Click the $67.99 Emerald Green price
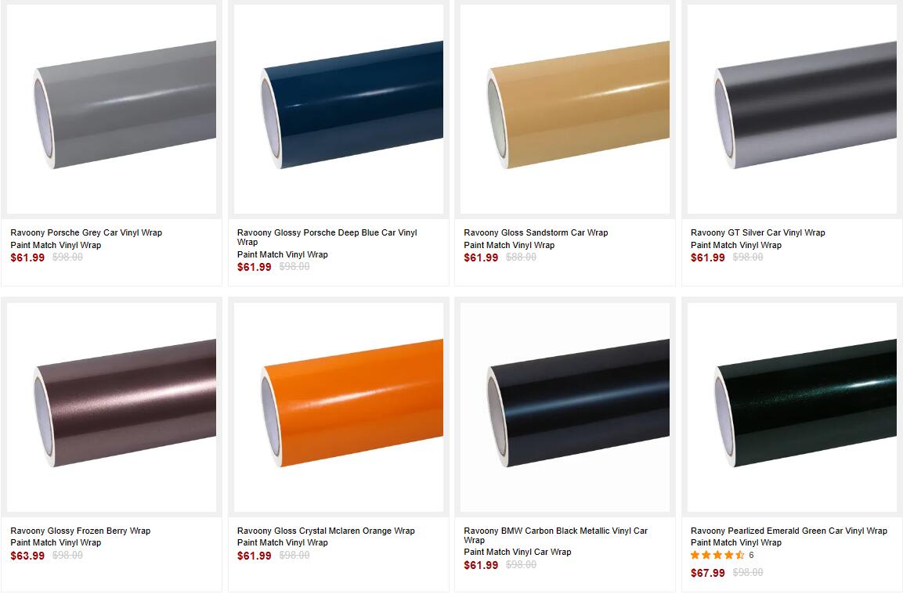 [708, 573]
